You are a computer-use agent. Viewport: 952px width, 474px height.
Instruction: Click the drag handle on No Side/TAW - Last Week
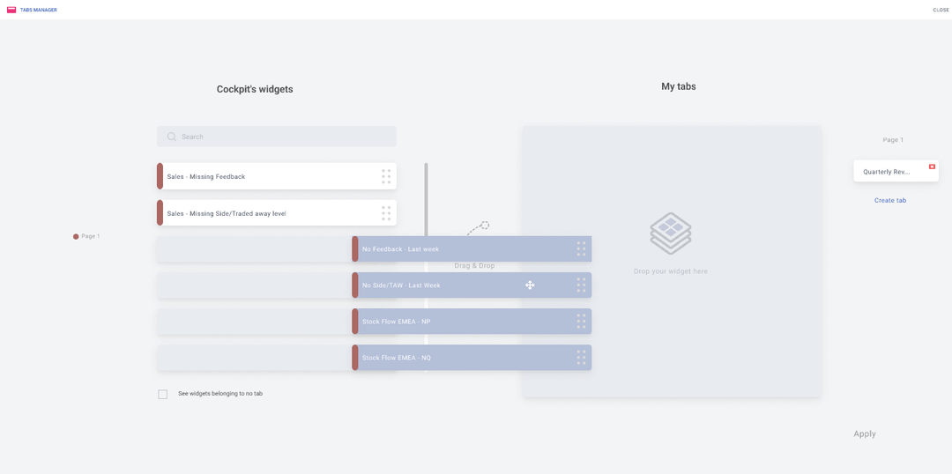pos(581,285)
